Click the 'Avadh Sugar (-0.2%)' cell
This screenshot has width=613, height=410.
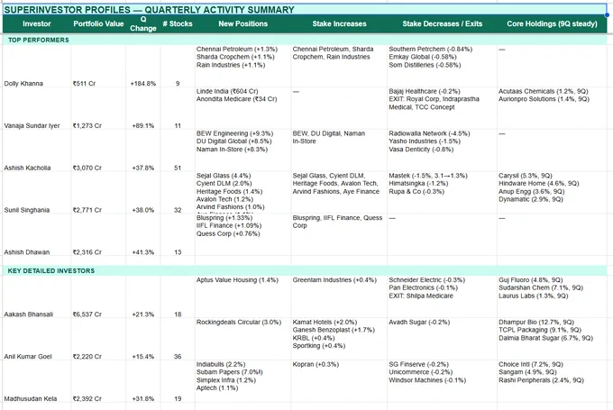click(x=442, y=339)
